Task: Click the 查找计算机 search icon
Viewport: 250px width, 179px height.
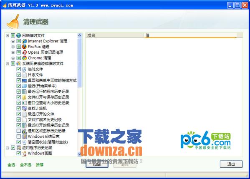Action: 24,108
